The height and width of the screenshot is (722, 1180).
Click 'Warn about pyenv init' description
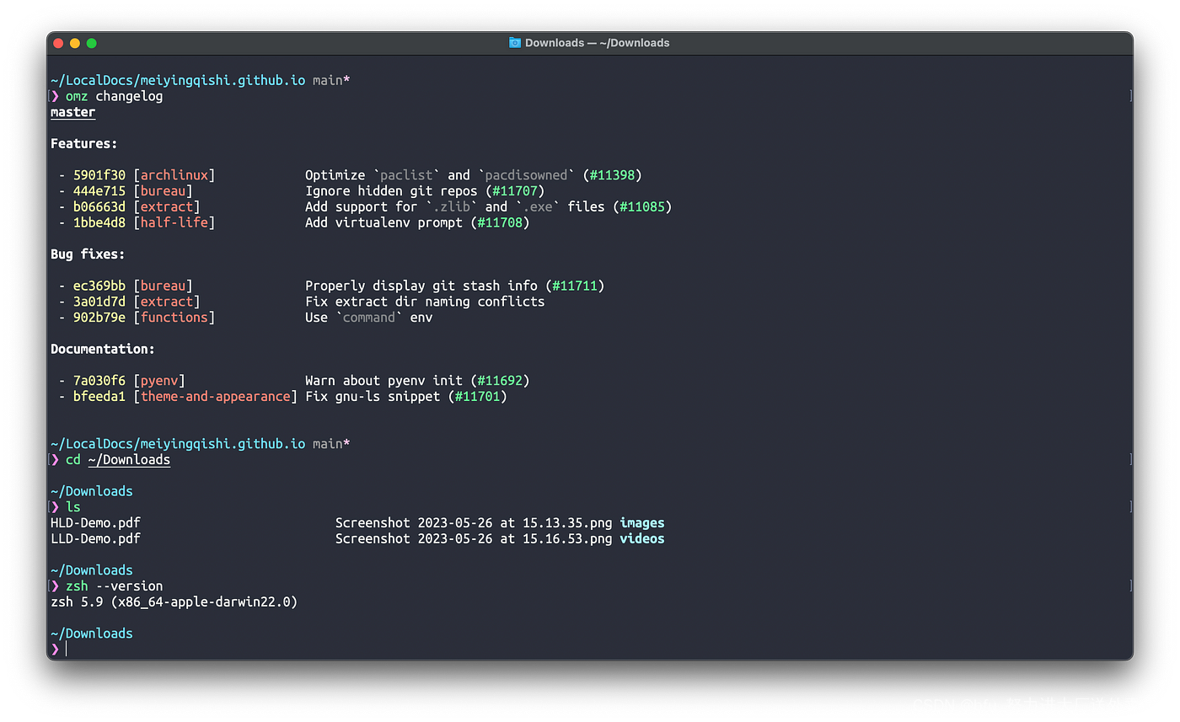383,381
